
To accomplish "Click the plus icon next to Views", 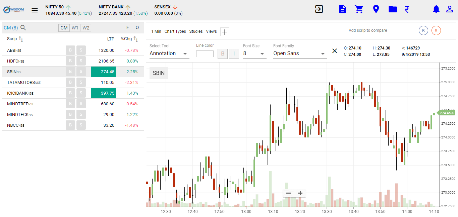I will pos(224,31).
